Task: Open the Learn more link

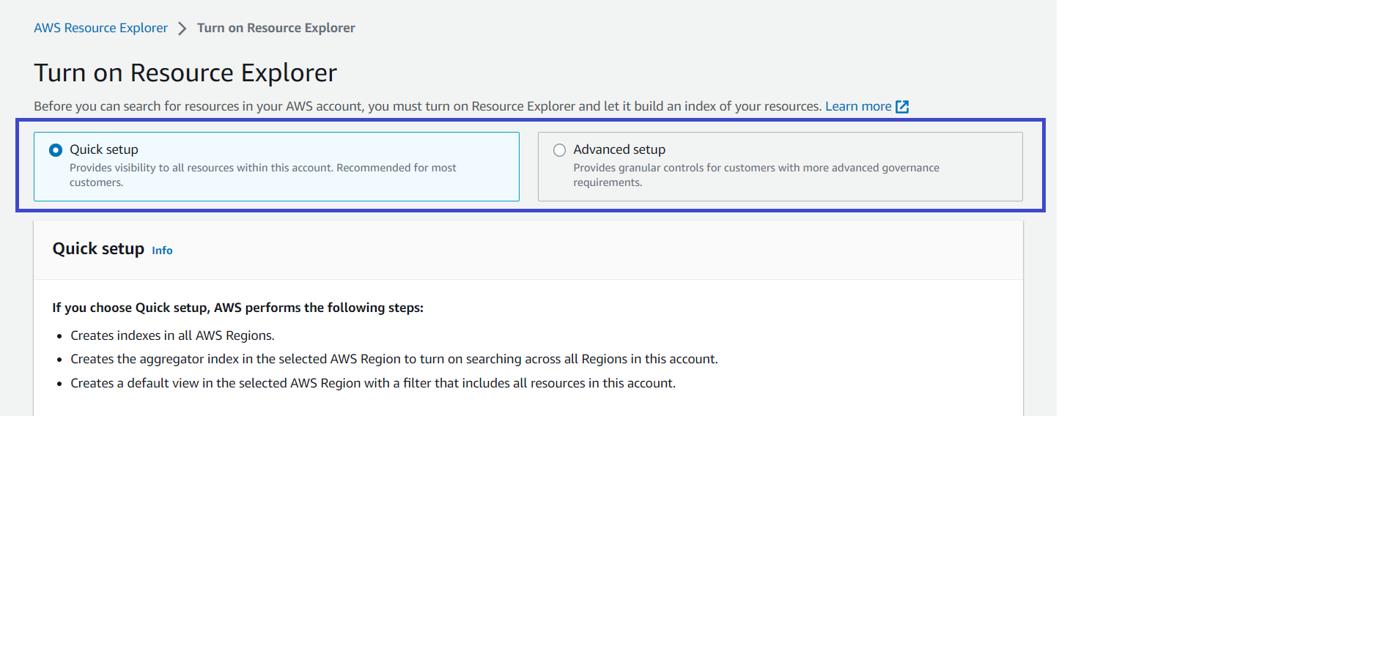Action: pyautogui.click(x=858, y=106)
